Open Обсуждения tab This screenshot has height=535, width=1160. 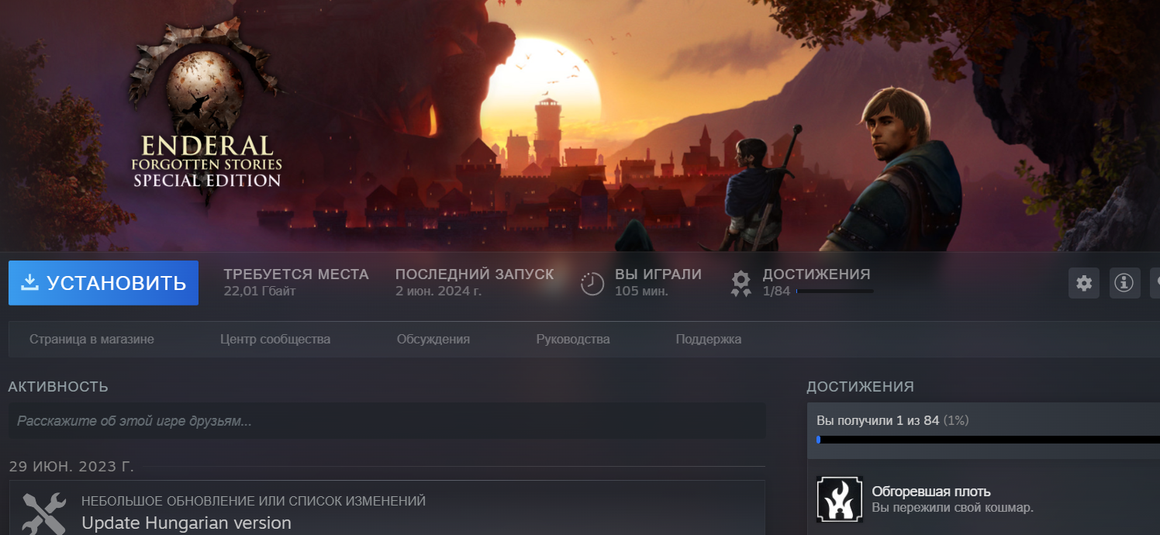pyautogui.click(x=433, y=340)
